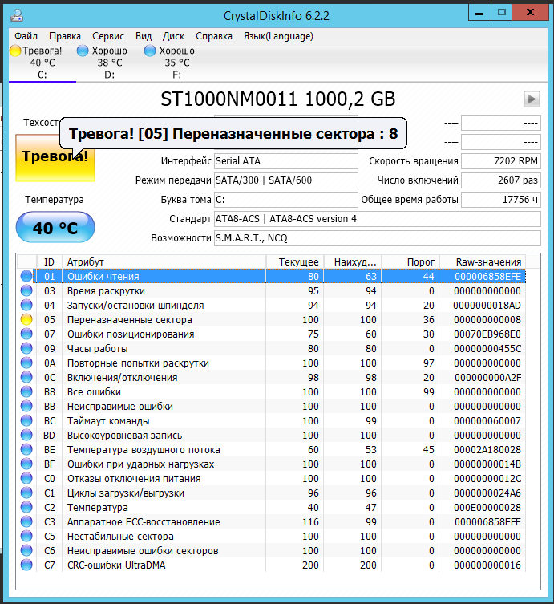Click the status circle for Время раскрутки row
The height and width of the screenshot is (604, 554).
tap(26, 291)
